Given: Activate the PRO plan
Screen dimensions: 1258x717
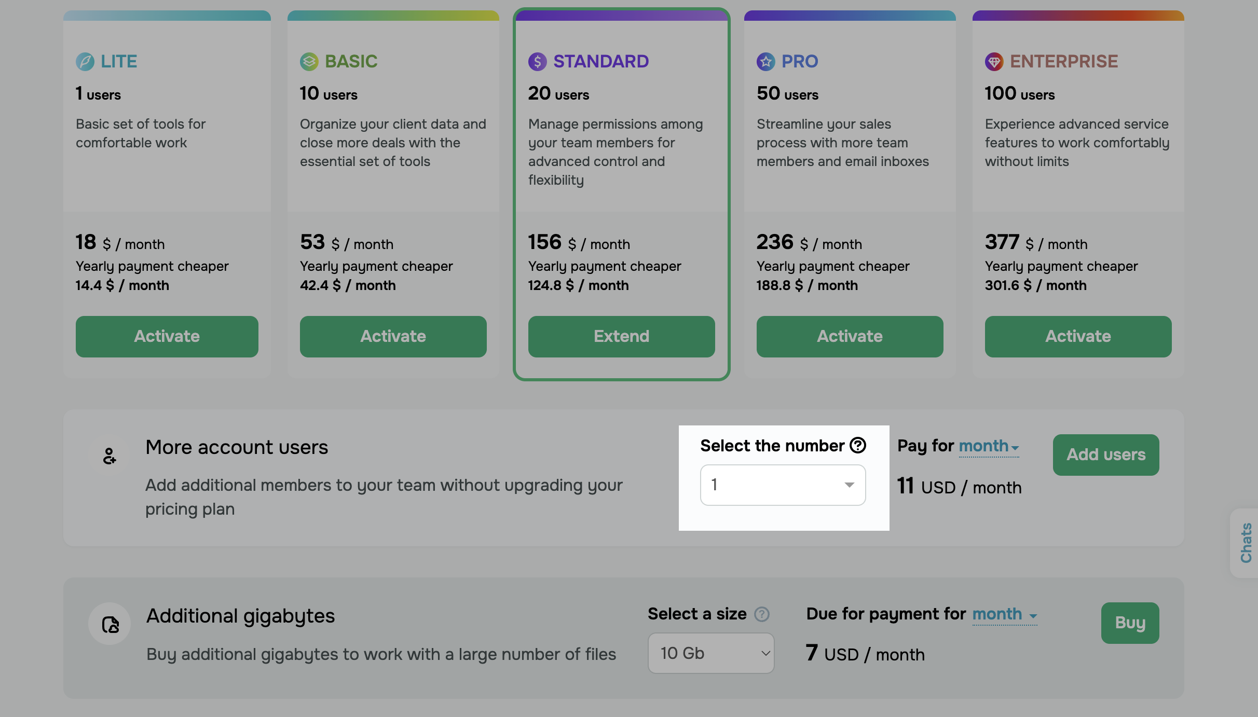Looking at the screenshot, I should pyautogui.click(x=850, y=337).
